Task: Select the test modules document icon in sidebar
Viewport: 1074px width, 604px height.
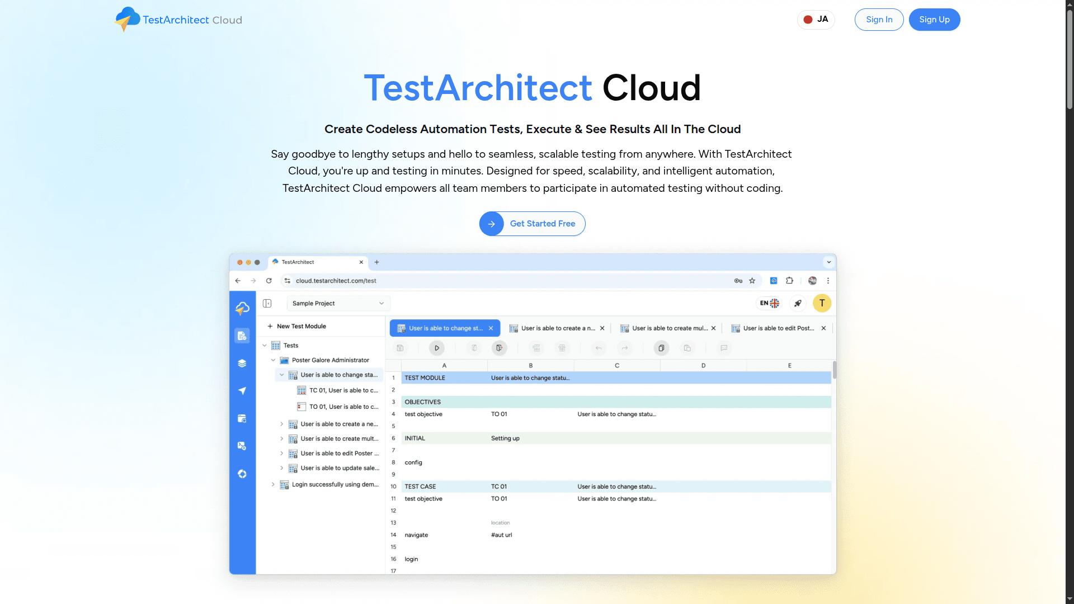Action: click(242, 336)
